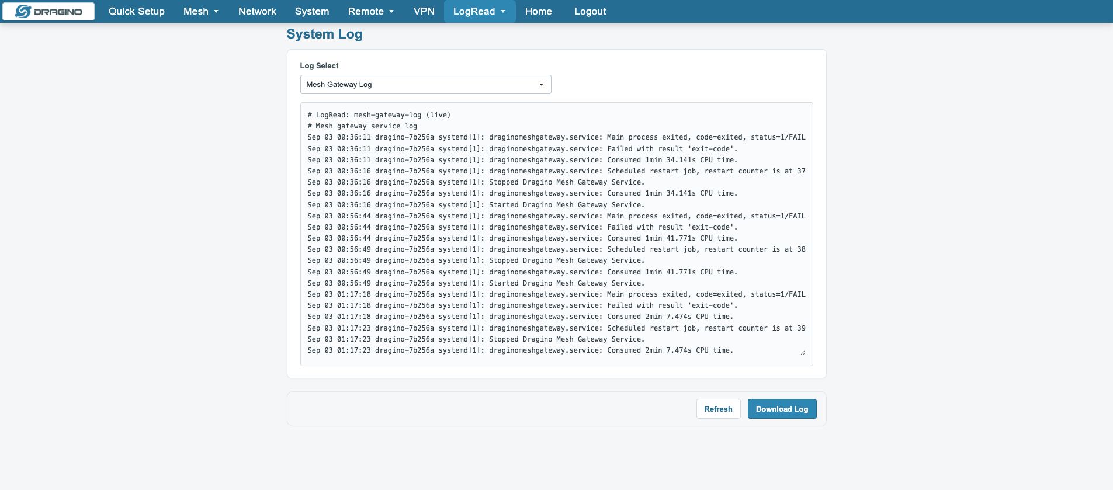Expand the Mesh menu

click(201, 11)
